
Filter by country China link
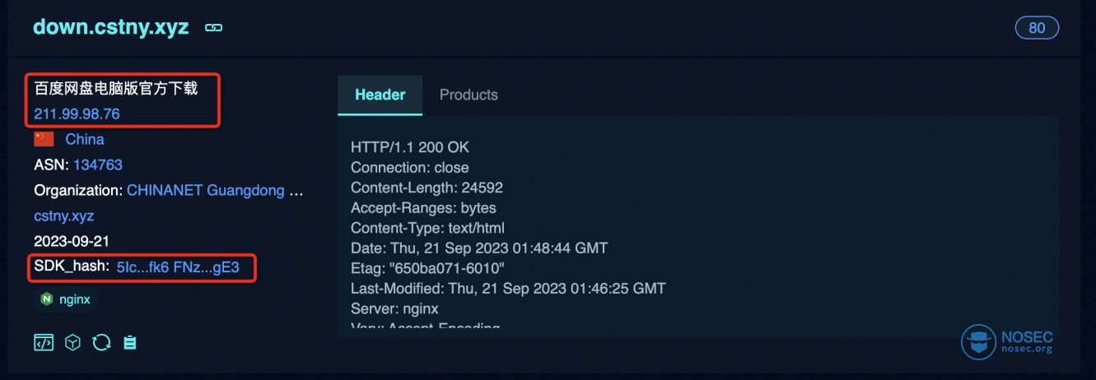(85, 139)
